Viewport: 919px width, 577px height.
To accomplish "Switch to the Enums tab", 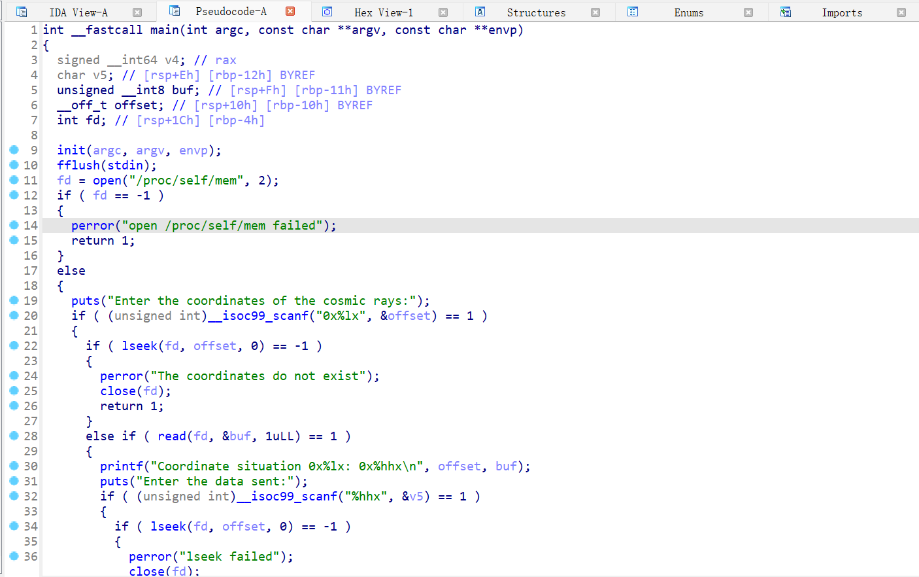I will (x=689, y=12).
